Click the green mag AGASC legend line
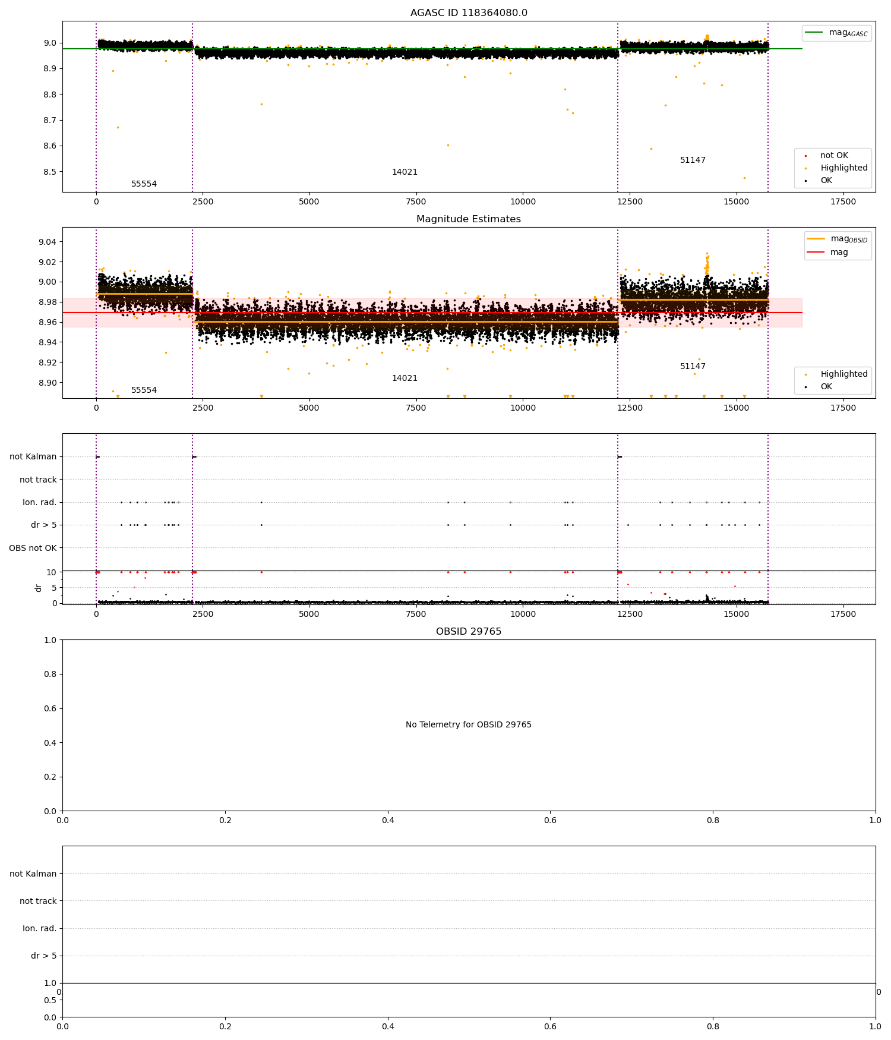 tap(814, 33)
